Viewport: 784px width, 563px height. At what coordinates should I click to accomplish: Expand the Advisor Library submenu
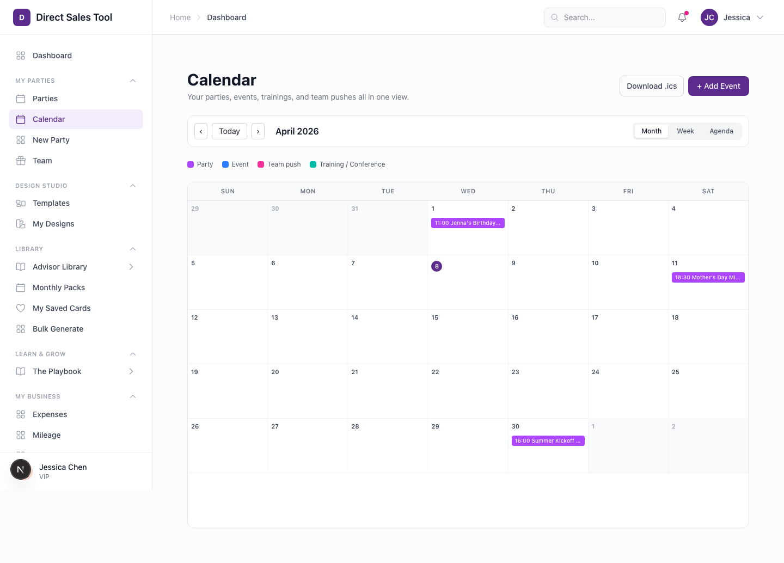point(131,267)
